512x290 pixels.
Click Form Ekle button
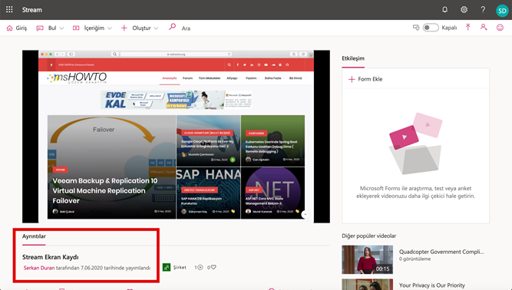[365, 79]
